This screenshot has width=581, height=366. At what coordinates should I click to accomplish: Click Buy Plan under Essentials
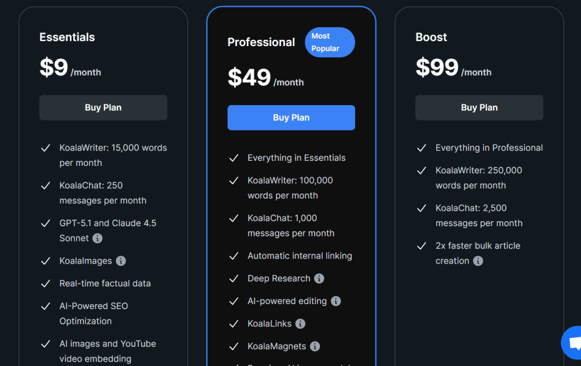point(103,107)
